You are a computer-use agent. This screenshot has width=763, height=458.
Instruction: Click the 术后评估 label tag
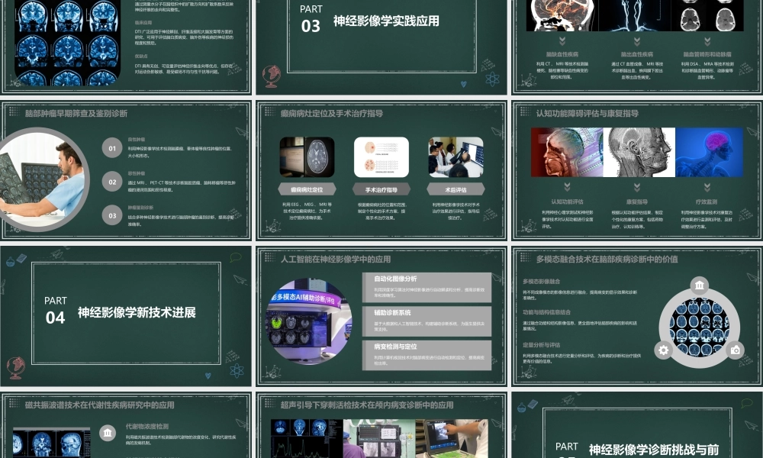tap(456, 189)
